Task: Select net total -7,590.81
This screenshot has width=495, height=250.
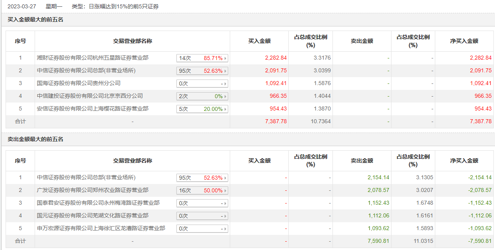Action: (x=479, y=241)
